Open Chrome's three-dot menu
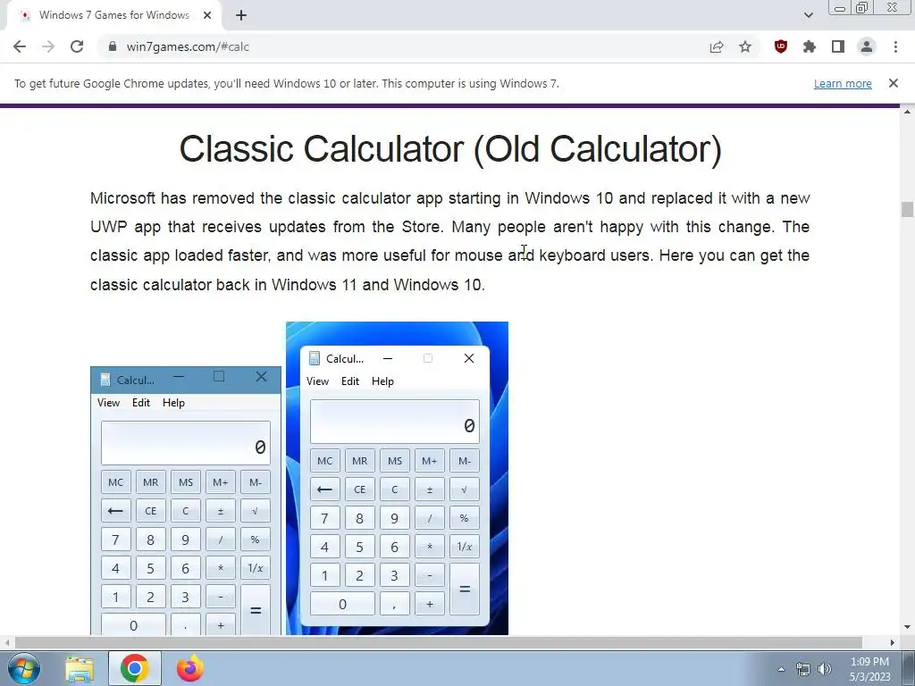 [x=895, y=46]
